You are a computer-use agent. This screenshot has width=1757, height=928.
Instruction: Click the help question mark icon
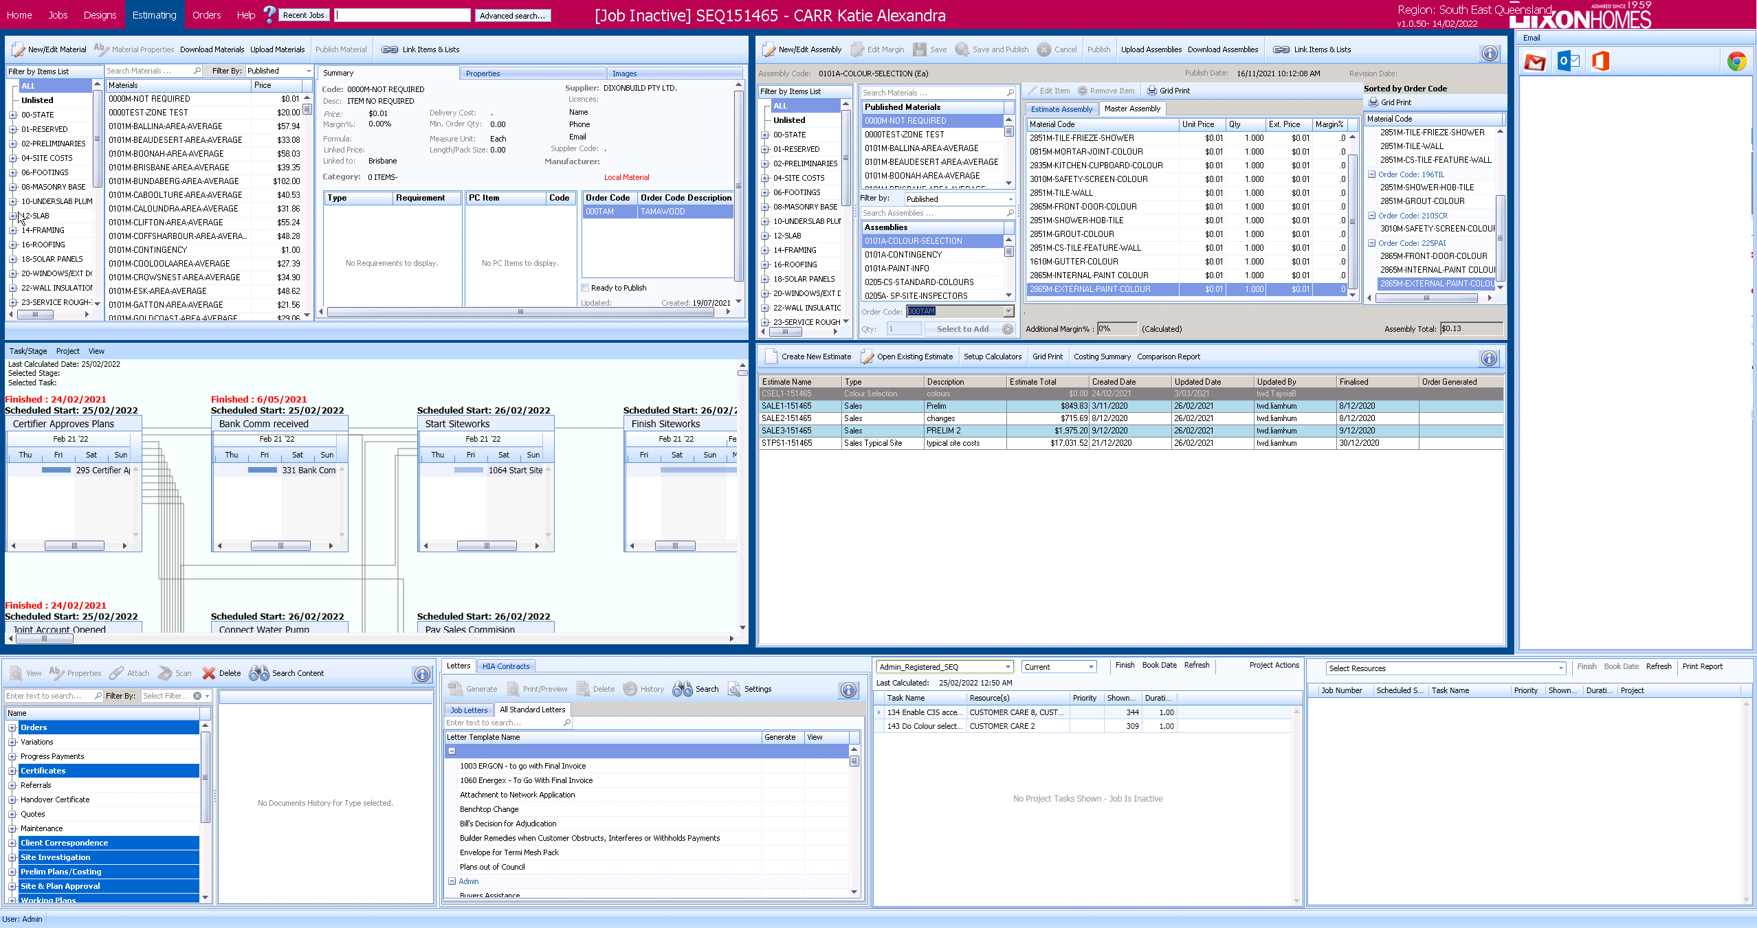(x=269, y=14)
